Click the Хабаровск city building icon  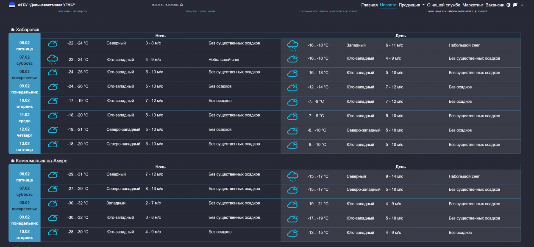click(12, 30)
